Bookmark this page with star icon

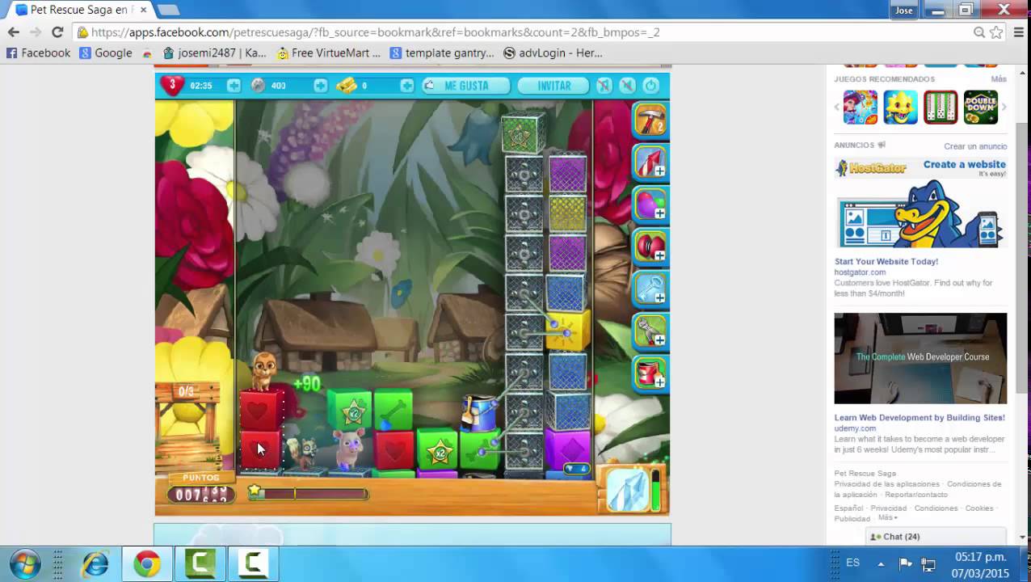(996, 32)
